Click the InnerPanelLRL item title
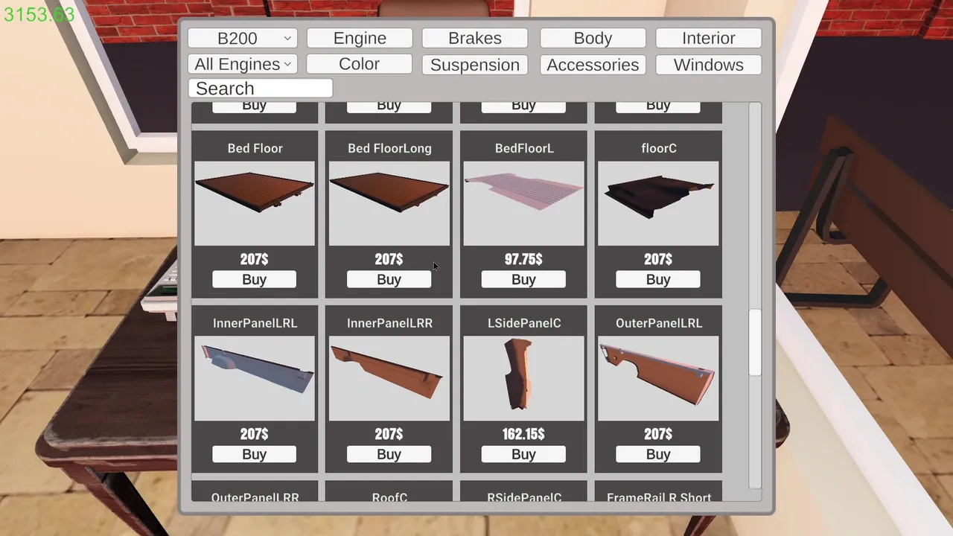 (255, 323)
